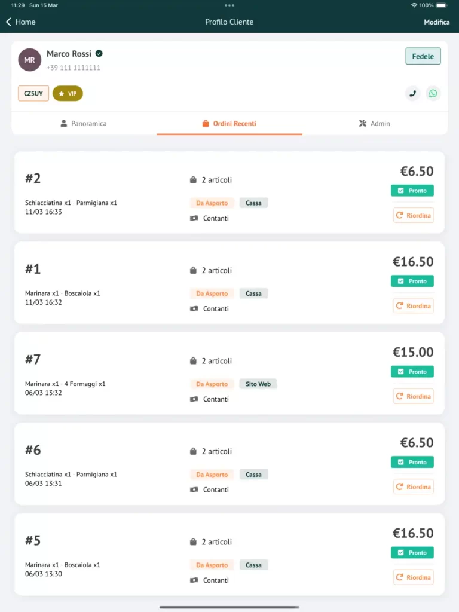Screen dimensions: 459x612
Task: Tap the verified badge next to Marco Rossi
Action: (99, 53)
